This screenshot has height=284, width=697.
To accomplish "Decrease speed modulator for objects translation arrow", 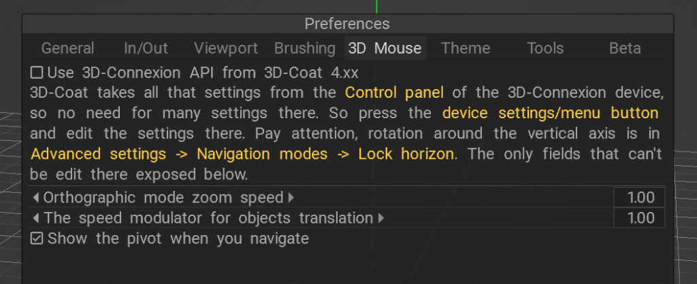I will 36,218.
